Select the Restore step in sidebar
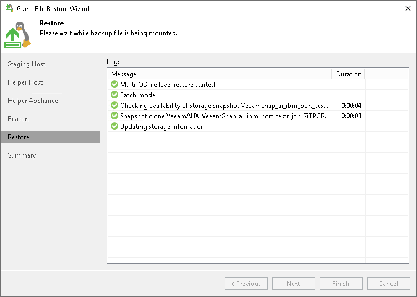The image size is (417, 297). (x=19, y=137)
